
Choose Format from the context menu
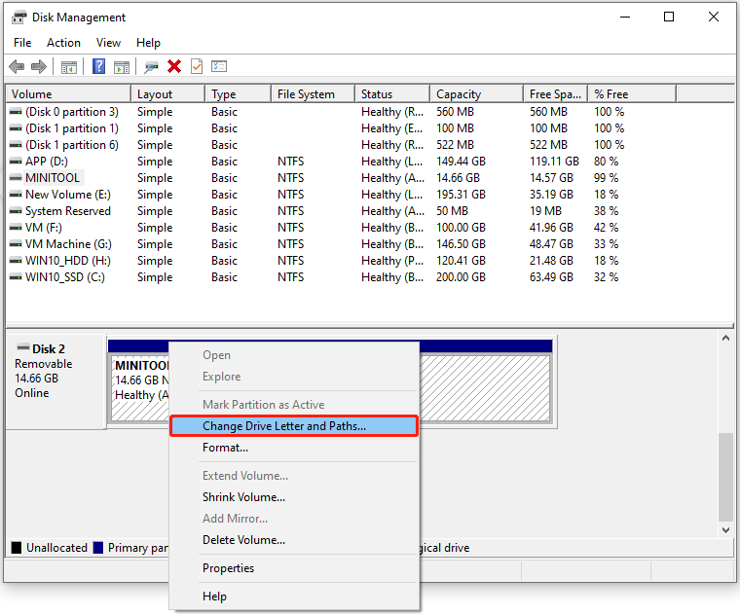225,448
